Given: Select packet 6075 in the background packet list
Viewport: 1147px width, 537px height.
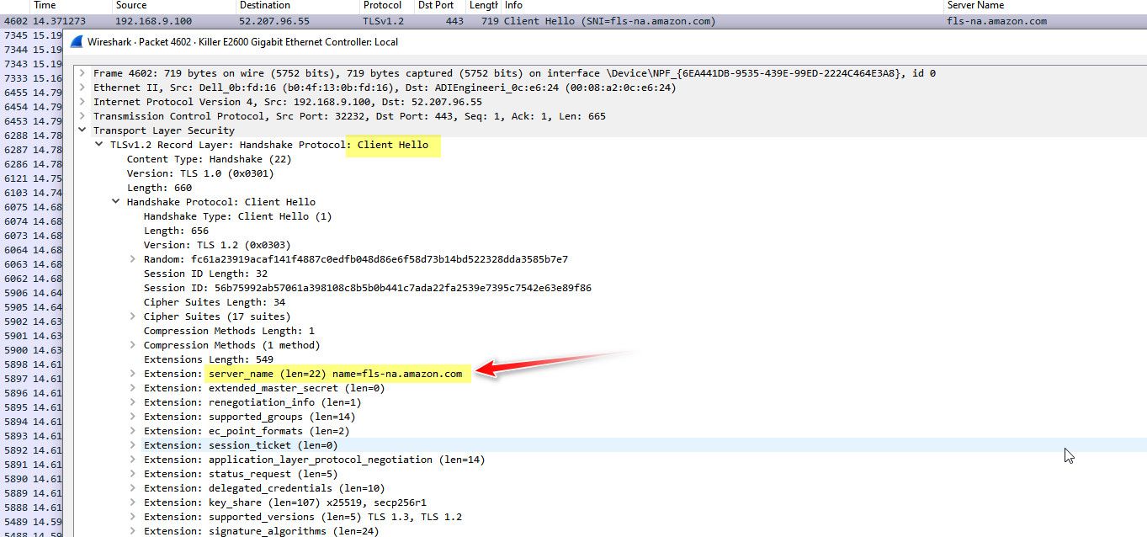Looking at the screenshot, I should pos(32,207).
